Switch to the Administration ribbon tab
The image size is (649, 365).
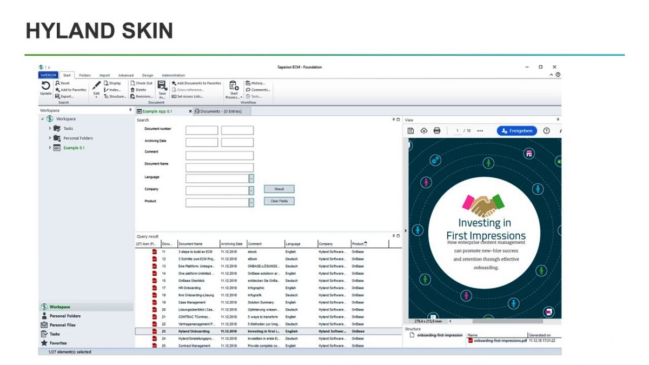tap(173, 75)
